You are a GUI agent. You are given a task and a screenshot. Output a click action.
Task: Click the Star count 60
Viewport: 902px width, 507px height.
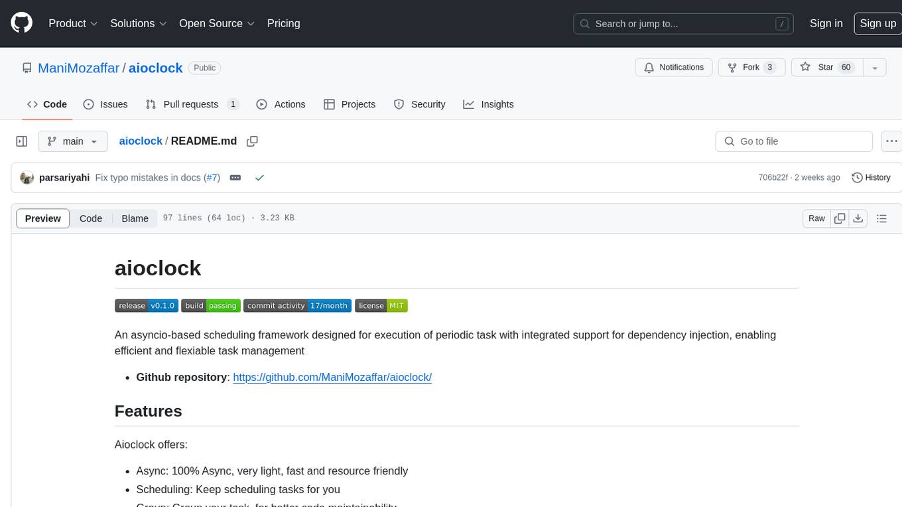pyautogui.click(x=846, y=68)
